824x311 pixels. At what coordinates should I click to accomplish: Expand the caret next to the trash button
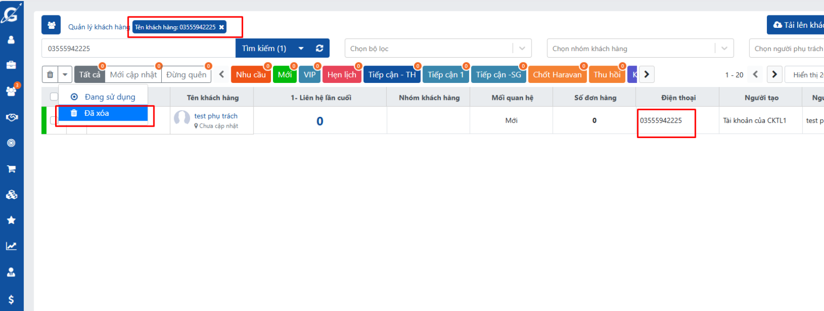[x=65, y=75]
